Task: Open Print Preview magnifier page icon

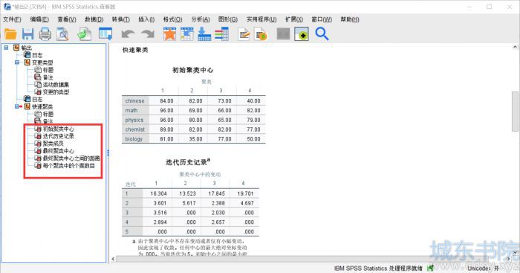Action: 62,34
